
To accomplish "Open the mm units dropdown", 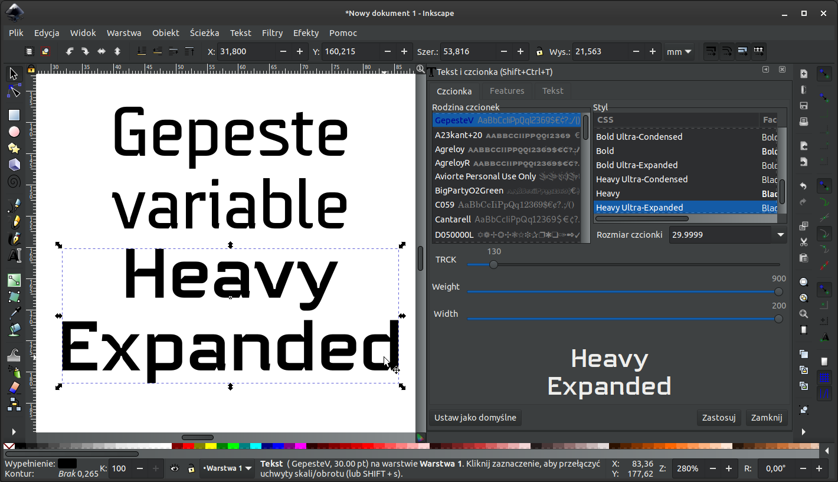I will 679,52.
